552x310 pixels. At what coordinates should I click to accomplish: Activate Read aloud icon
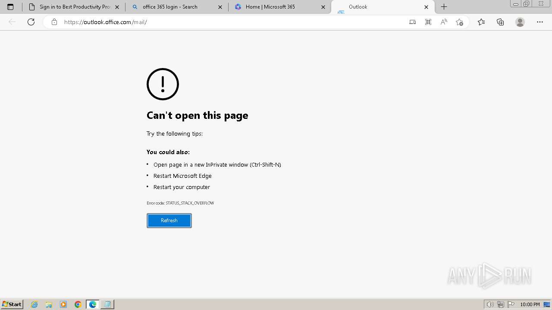click(444, 22)
